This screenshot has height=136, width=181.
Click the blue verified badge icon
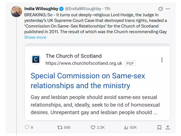click(61, 9)
